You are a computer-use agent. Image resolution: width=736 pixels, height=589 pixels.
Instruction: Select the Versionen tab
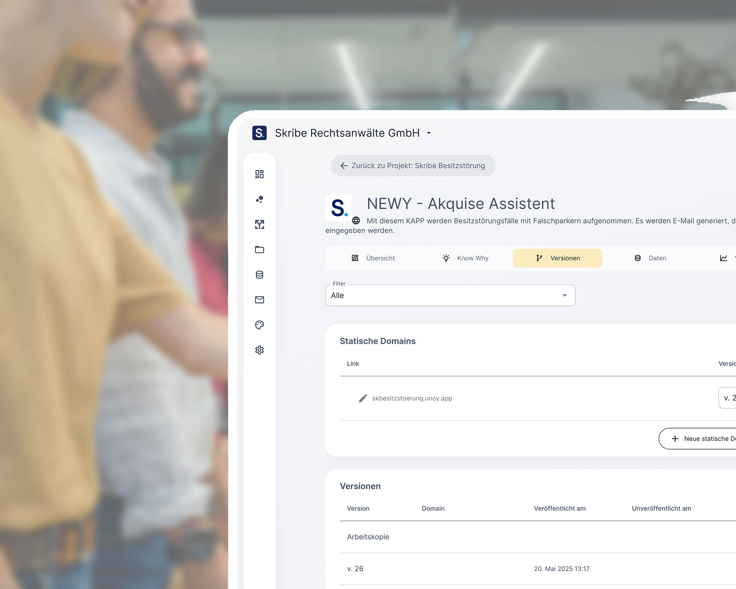point(558,258)
